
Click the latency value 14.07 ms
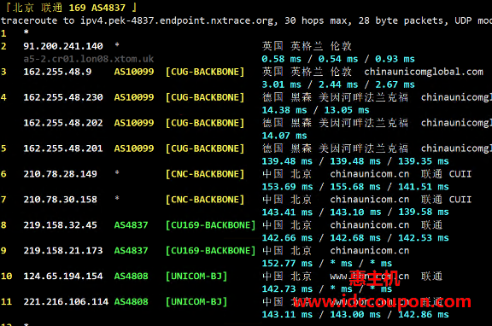pos(284,136)
